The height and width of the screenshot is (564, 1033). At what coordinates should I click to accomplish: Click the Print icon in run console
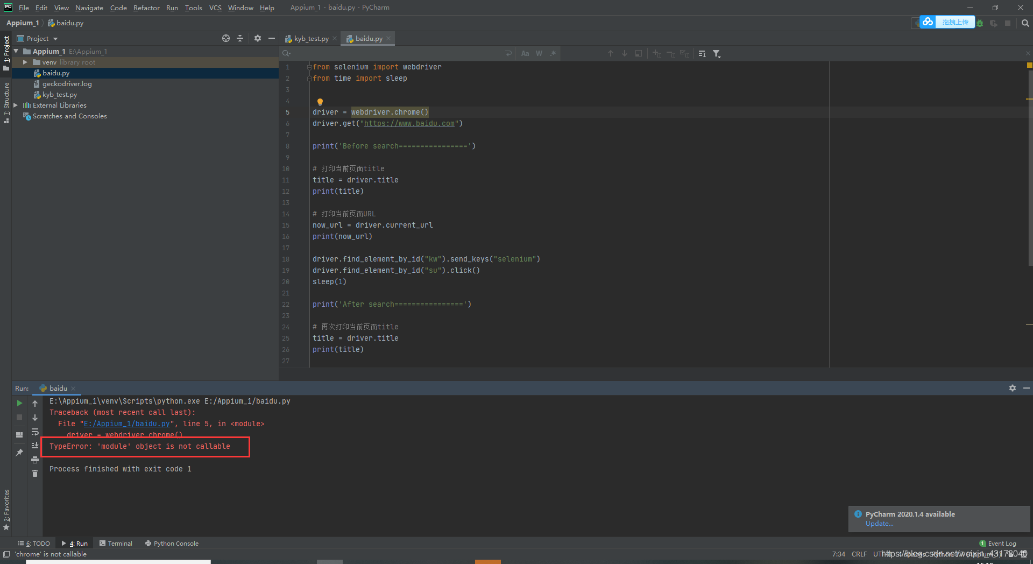pos(35,460)
